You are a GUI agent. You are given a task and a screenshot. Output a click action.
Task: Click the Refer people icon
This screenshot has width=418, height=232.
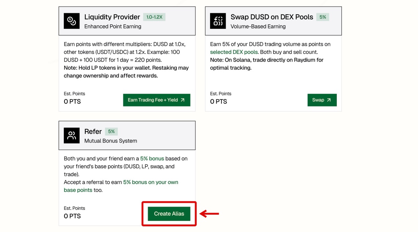click(72, 136)
